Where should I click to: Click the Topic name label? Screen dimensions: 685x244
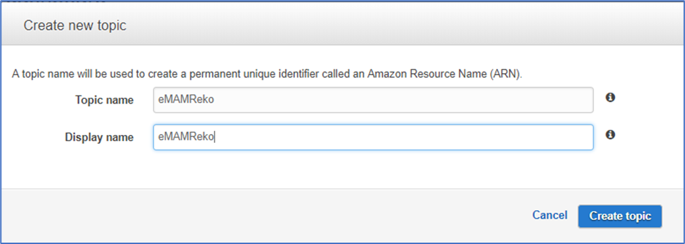[105, 100]
